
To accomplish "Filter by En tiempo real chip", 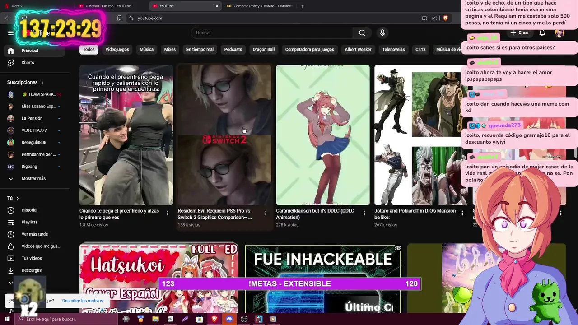I will pos(200,50).
